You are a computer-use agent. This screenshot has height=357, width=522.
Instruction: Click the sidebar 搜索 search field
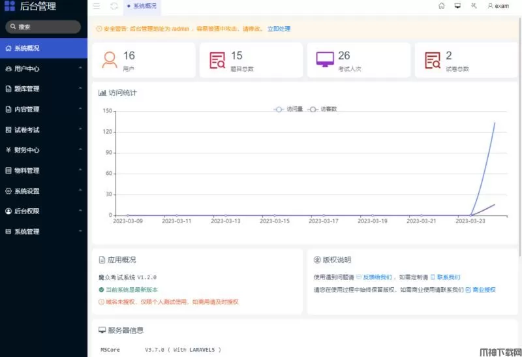[43, 27]
